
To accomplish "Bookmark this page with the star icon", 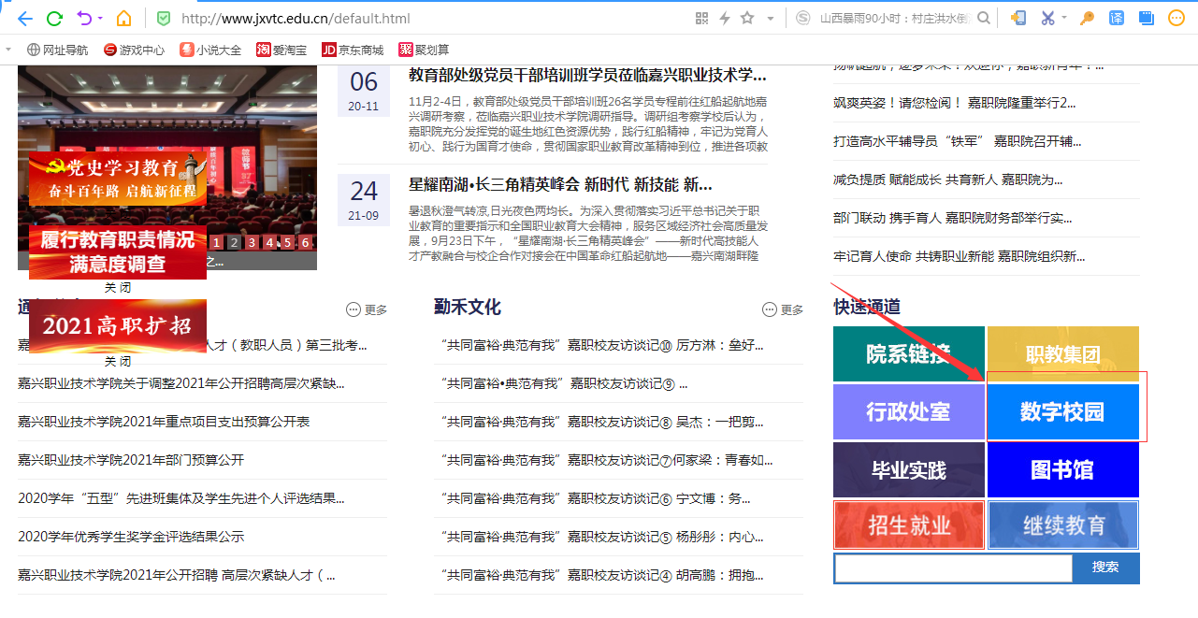I will [x=746, y=19].
